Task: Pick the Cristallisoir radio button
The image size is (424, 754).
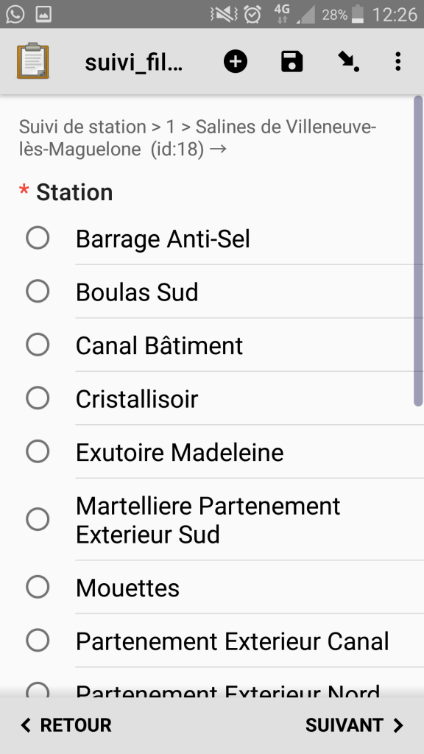Action: [212, 398]
